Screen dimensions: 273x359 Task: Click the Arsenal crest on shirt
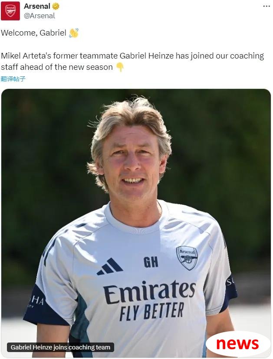click(187, 258)
